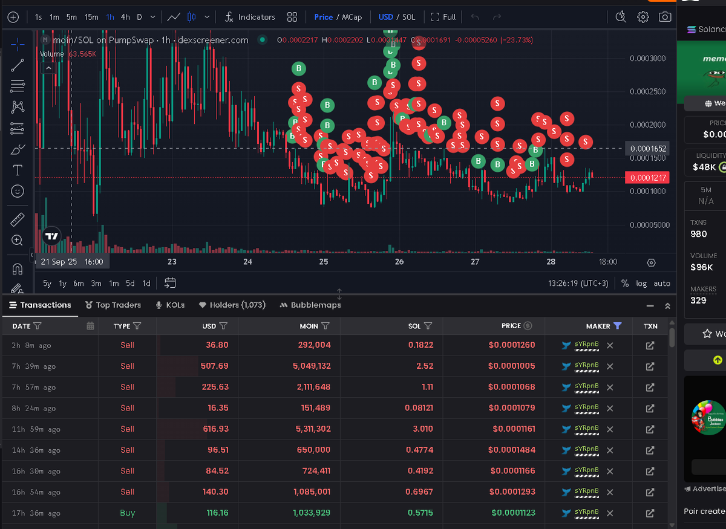Open the forecasting and position tools
Viewport: 726px width, 529px height.
coord(18,128)
